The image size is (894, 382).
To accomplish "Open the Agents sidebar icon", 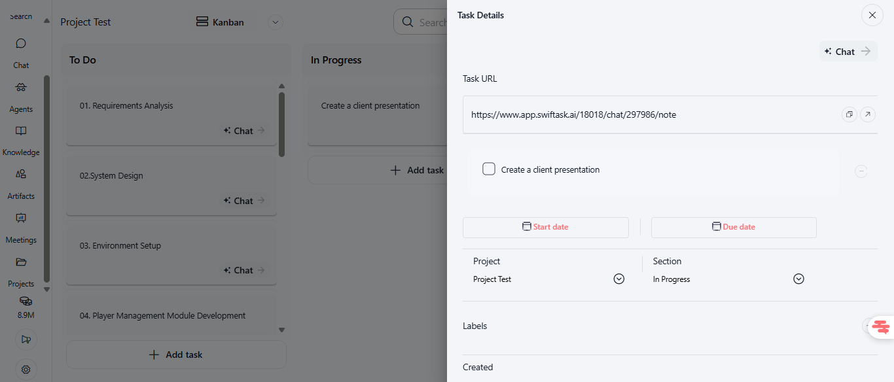I will (21, 88).
